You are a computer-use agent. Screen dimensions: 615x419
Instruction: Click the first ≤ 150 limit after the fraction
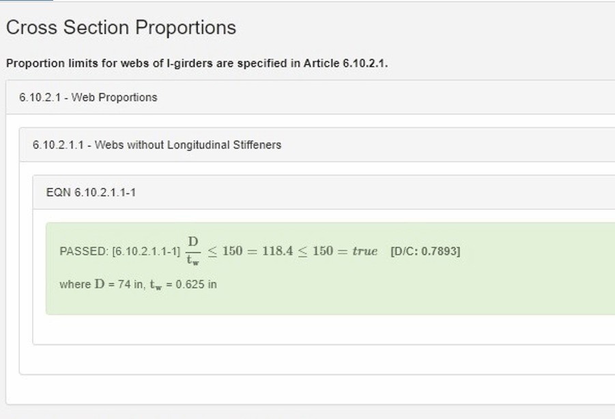225,251
